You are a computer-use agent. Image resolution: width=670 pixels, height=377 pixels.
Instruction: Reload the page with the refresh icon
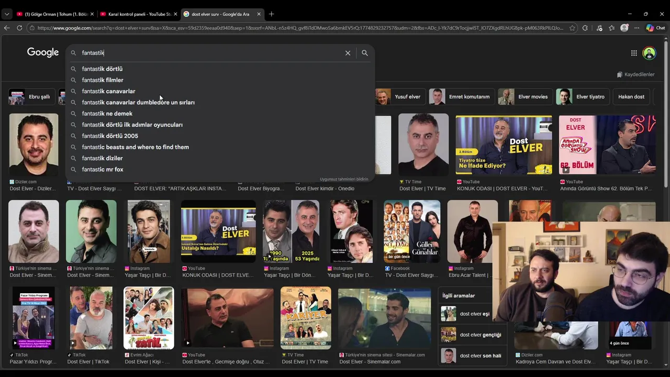click(x=19, y=28)
